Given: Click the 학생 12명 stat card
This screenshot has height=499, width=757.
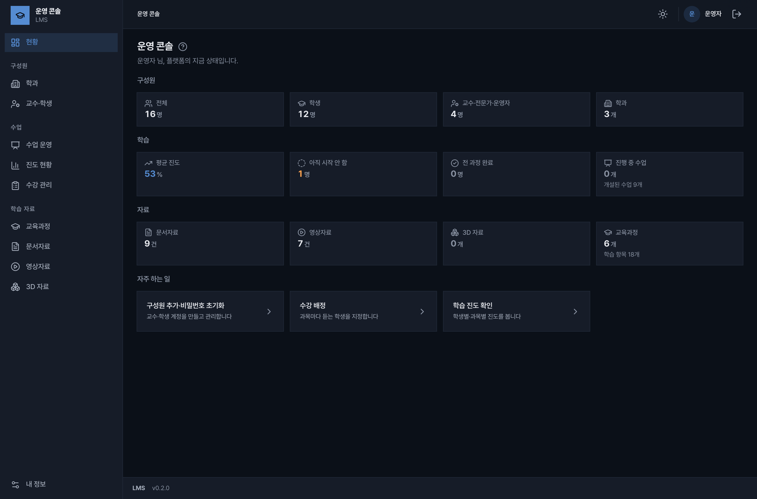Looking at the screenshot, I should 363,109.
